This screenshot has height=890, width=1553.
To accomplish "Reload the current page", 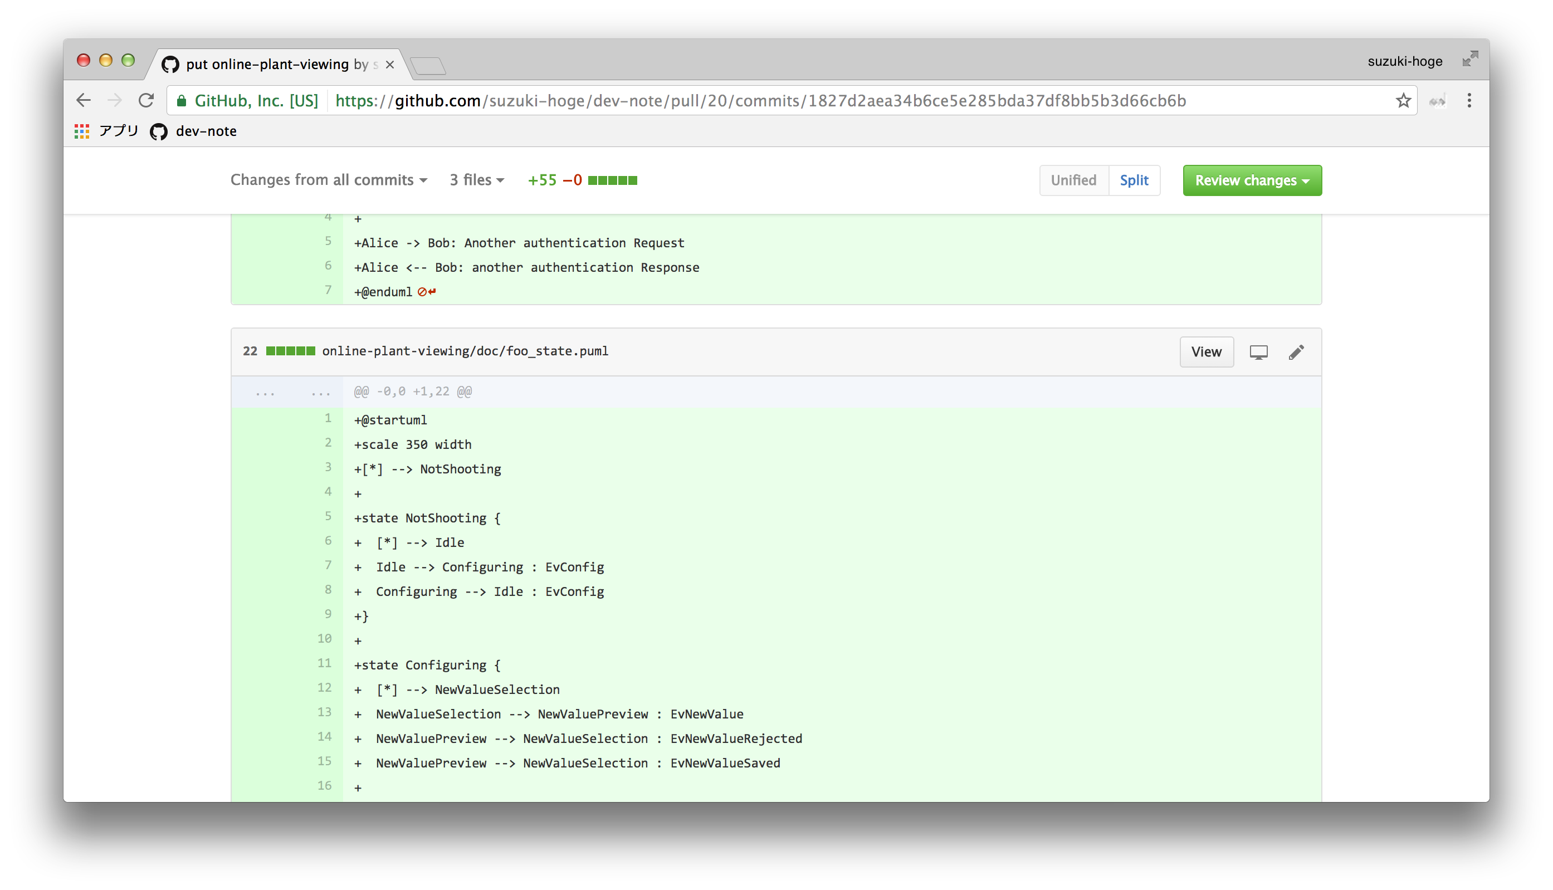I will [x=146, y=100].
